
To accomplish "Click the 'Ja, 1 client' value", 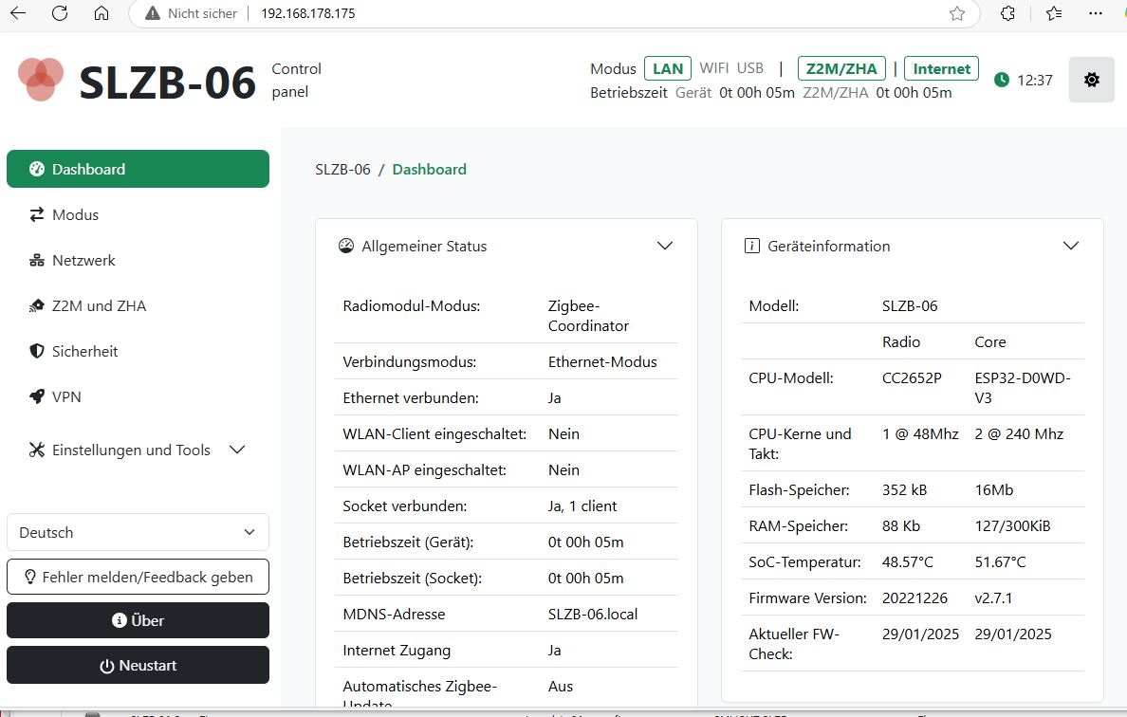I will click(582, 506).
